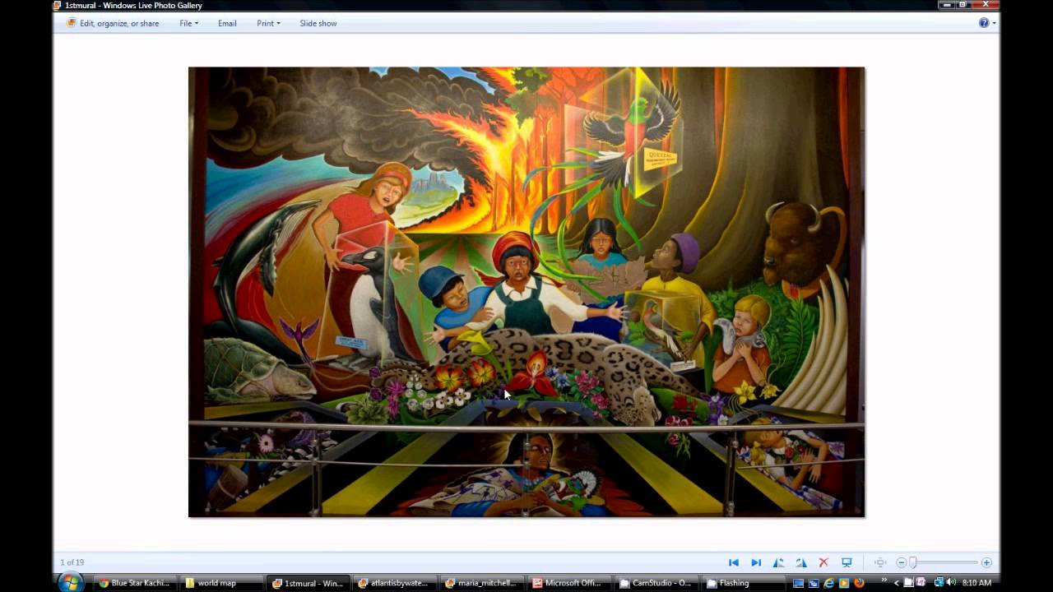Image resolution: width=1053 pixels, height=592 pixels.
Task: Start the Slide show from top toolbar
Action: 318,23
